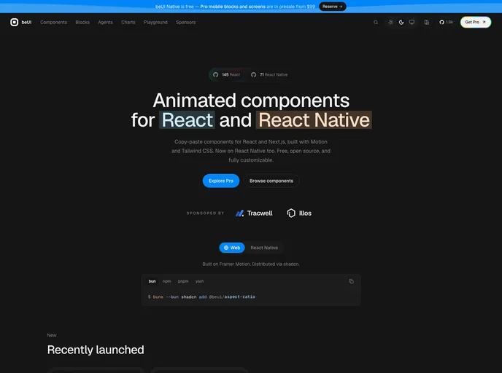This screenshot has height=373, width=502.
Task: Open the Charts nav item
Action: coord(128,22)
